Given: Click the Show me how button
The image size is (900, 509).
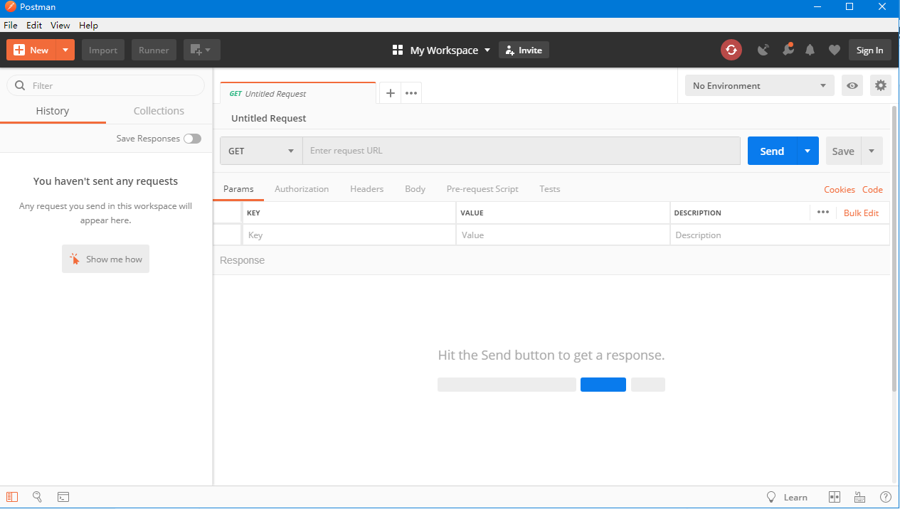Looking at the screenshot, I should 105,259.
